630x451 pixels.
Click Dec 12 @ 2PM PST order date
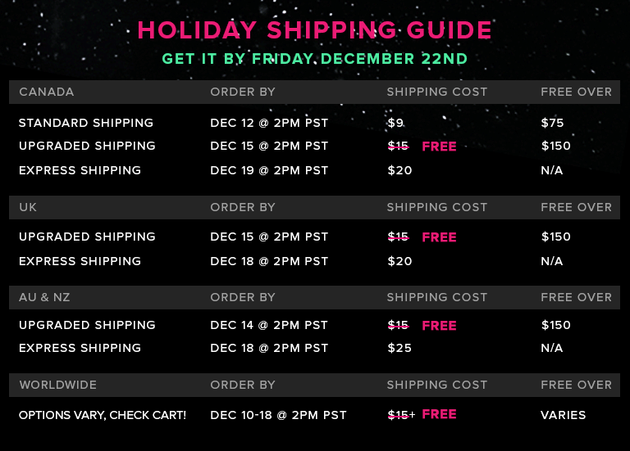[x=269, y=123]
